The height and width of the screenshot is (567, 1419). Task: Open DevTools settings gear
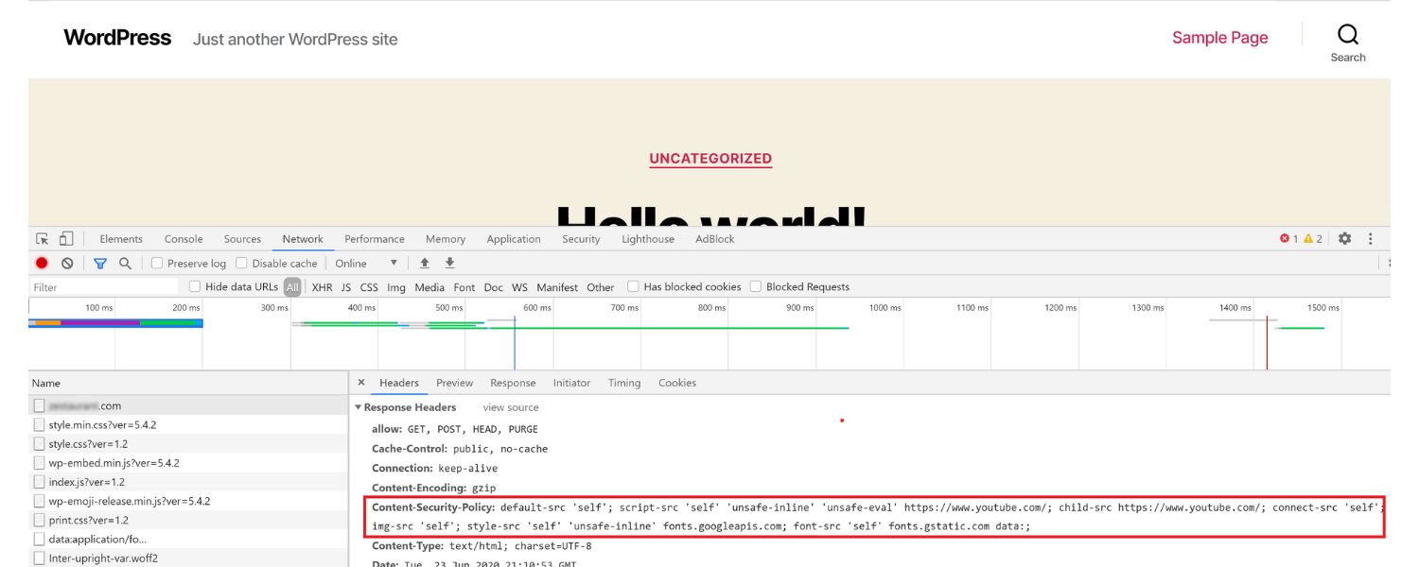(1344, 239)
